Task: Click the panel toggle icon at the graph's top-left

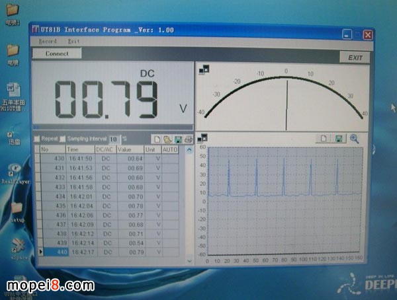Action: (202, 138)
